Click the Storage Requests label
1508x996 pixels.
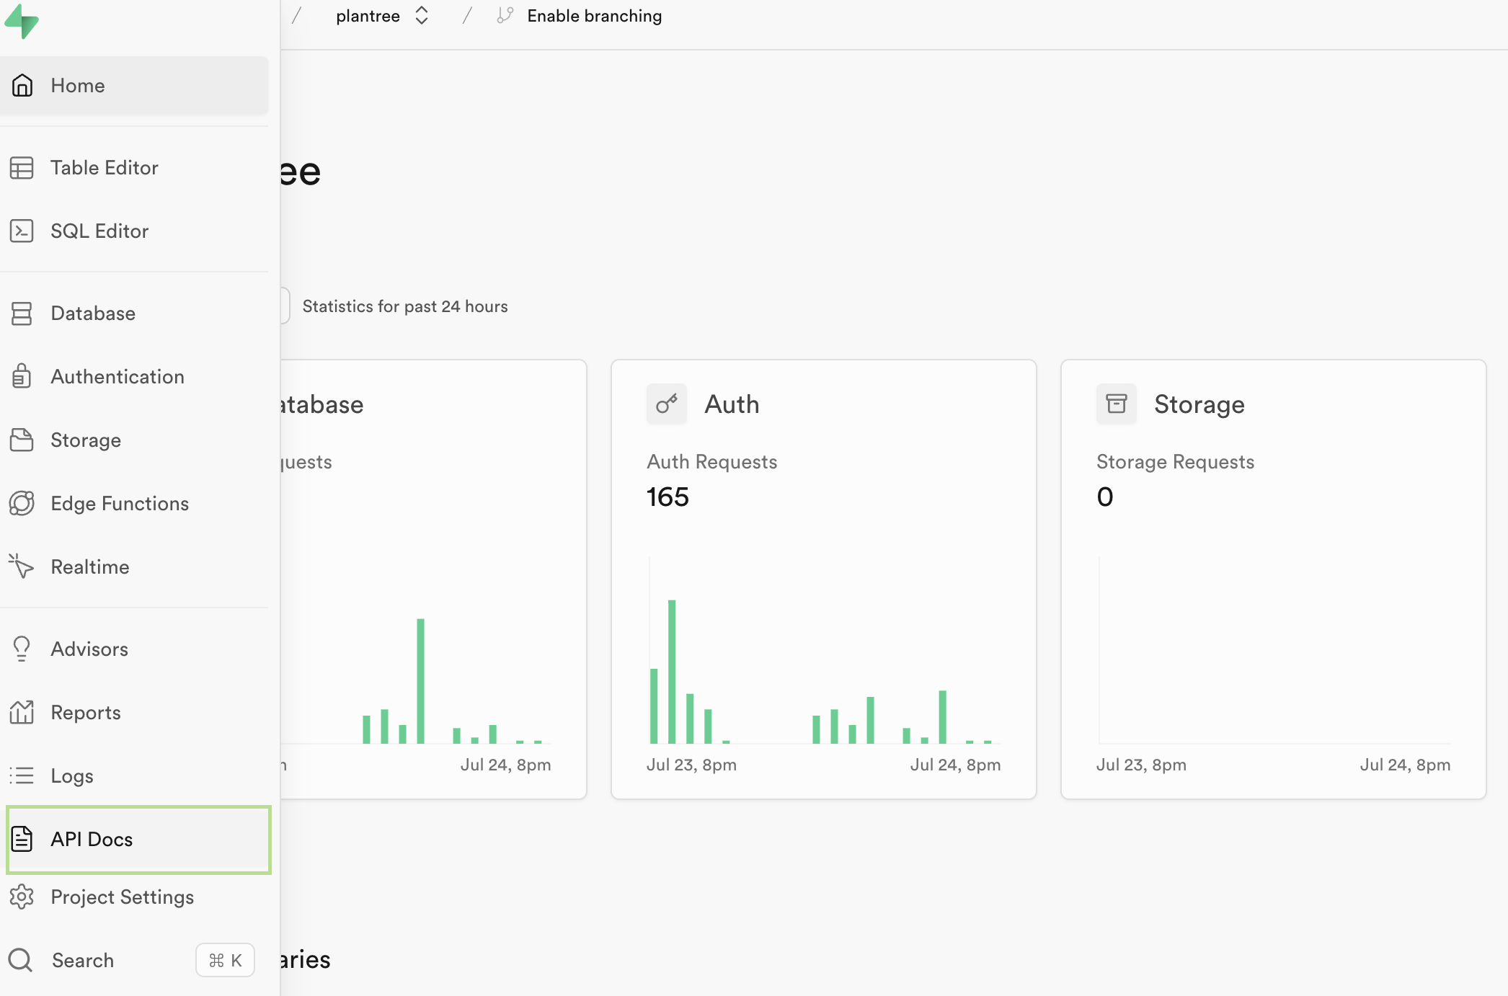[x=1175, y=462]
